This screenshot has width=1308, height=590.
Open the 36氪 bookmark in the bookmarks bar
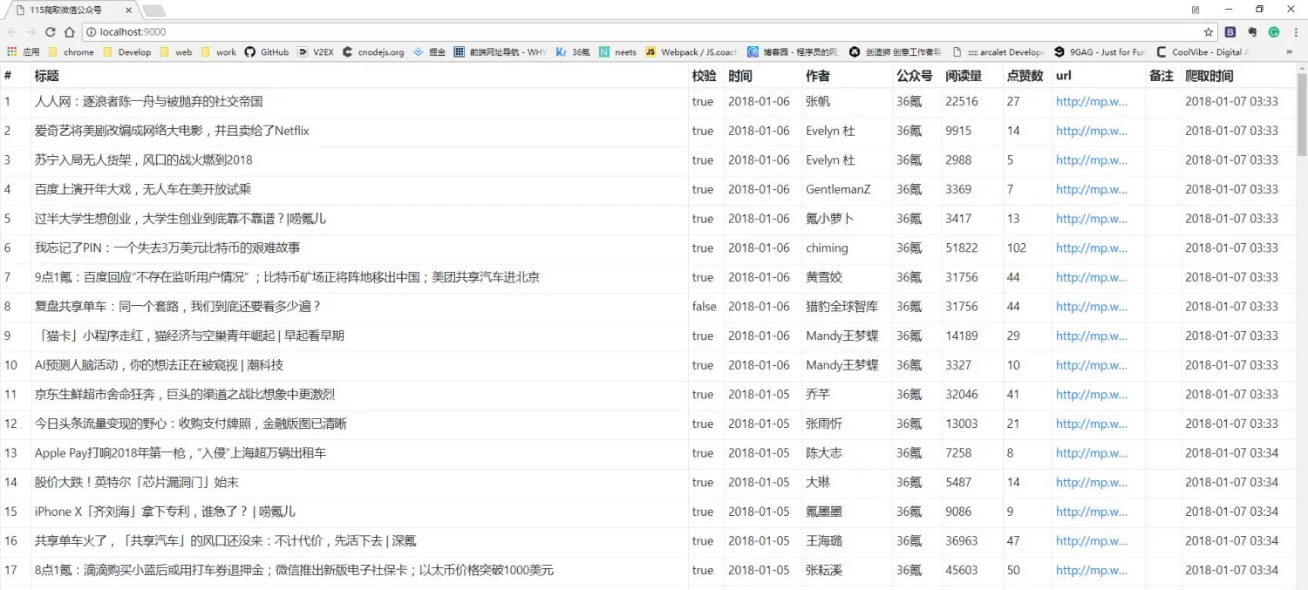coord(573,52)
